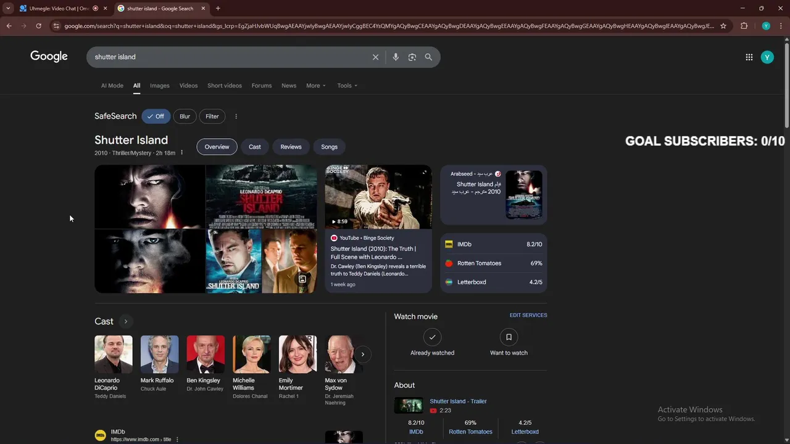This screenshot has width=790, height=444.
Task: View site information icon in address bar
Action: click(x=56, y=26)
